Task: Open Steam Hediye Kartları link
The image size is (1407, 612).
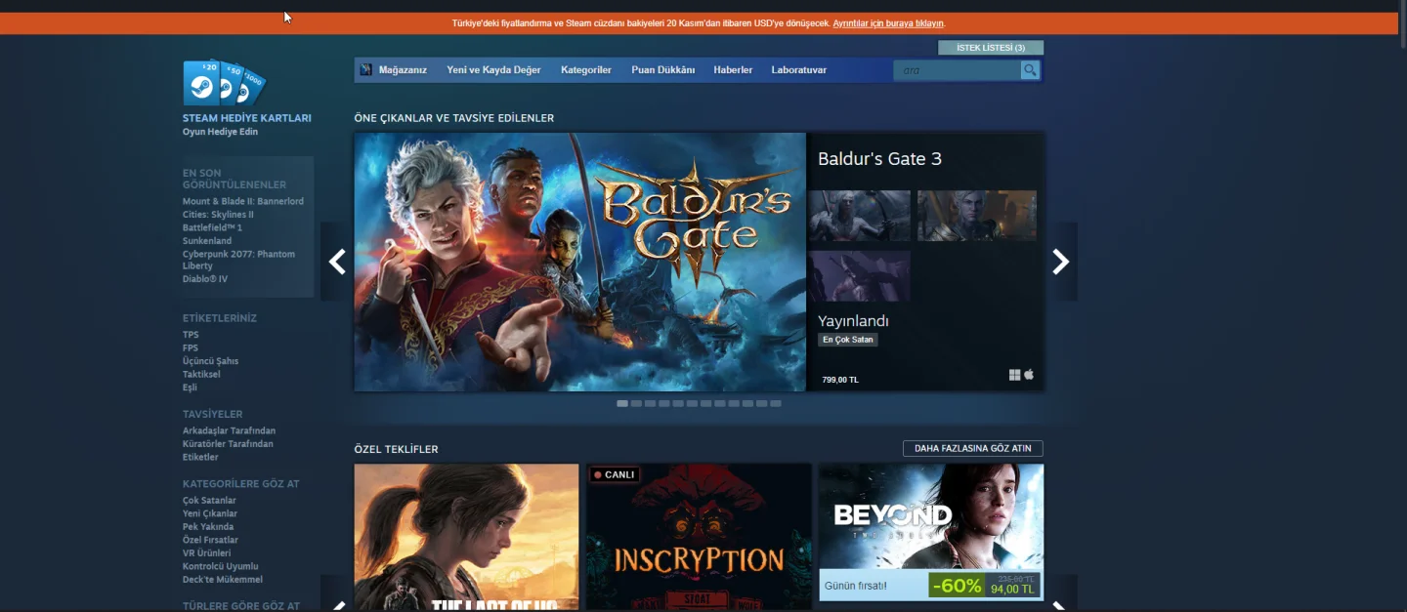Action: (x=247, y=118)
